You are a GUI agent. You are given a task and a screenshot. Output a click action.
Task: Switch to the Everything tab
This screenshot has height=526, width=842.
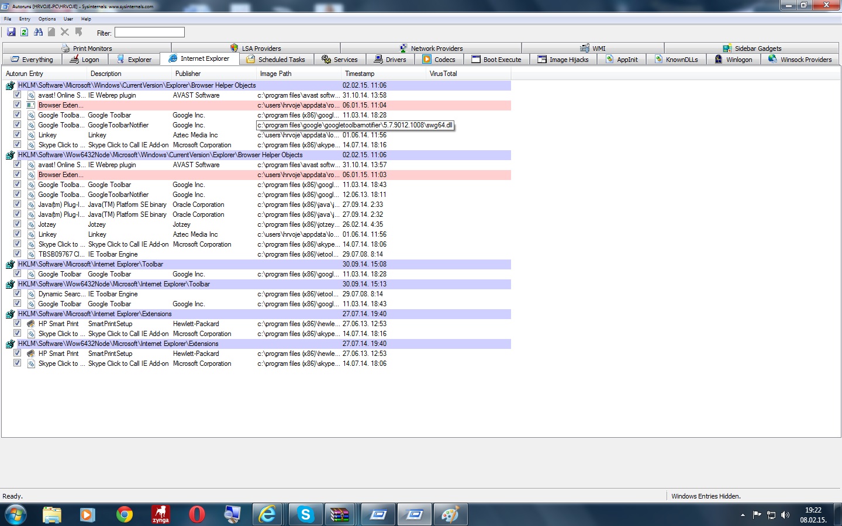coord(32,60)
